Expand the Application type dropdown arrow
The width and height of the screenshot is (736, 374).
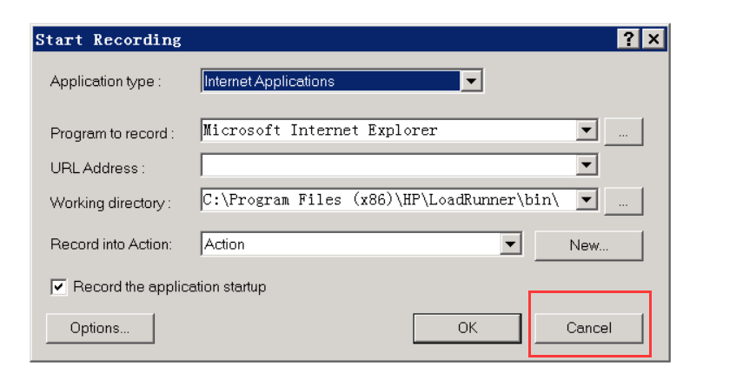tap(471, 82)
